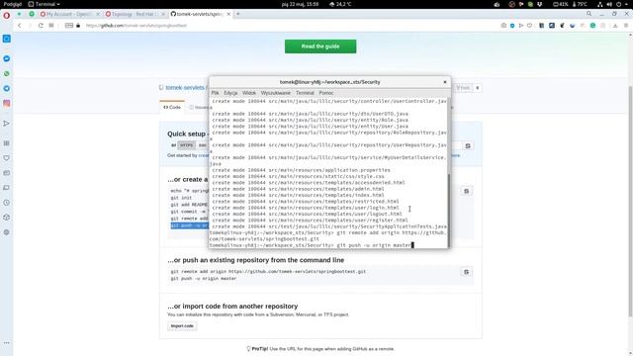Open the My Flow arrow in the sidebar
Viewport: 633px width, 356px height.
(x=7, y=123)
